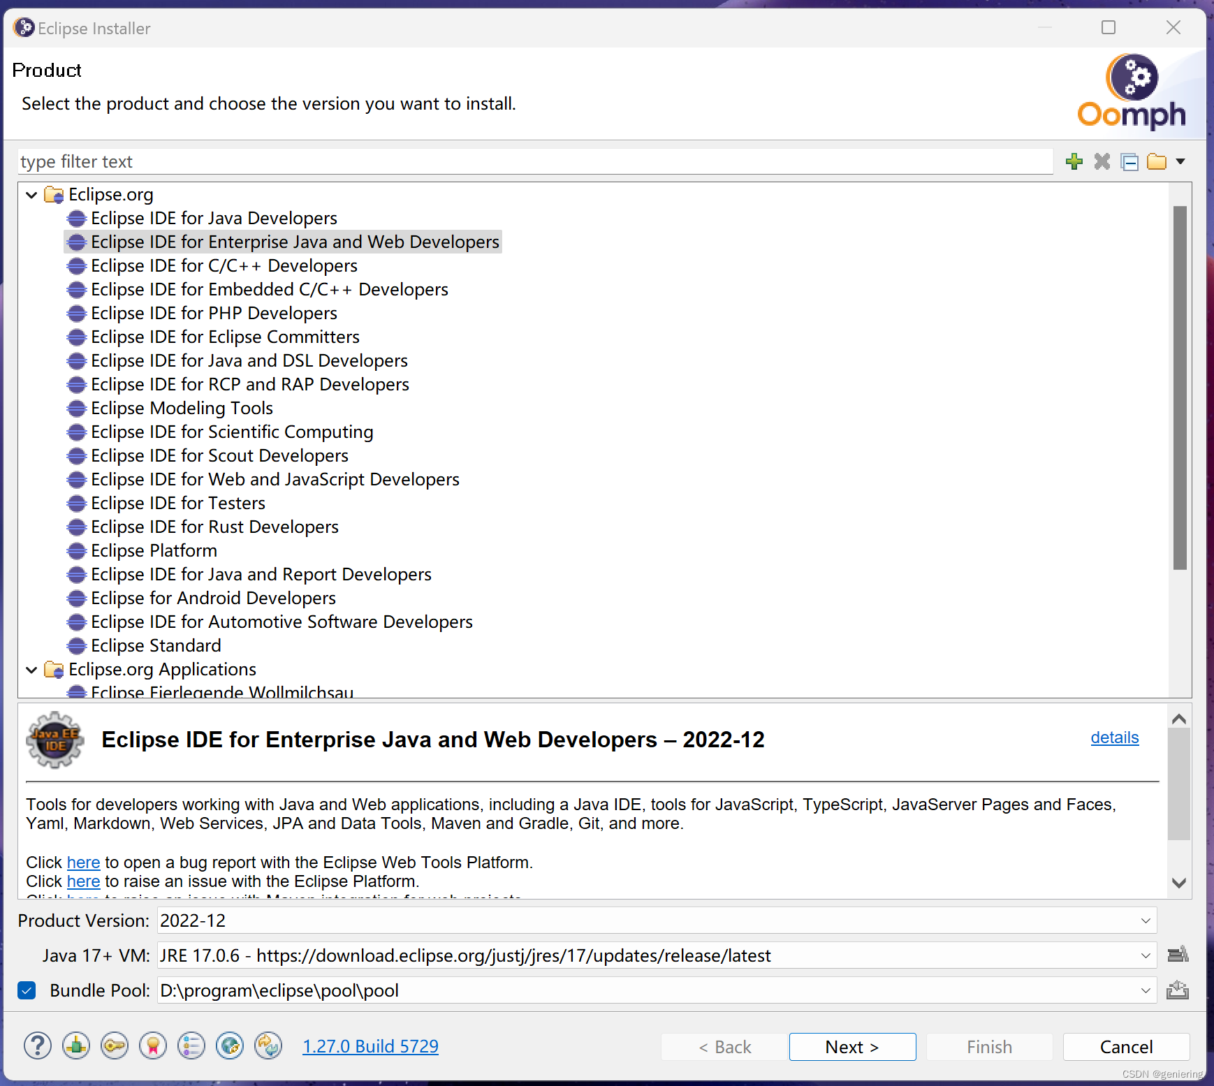Click the SSH key settings icon

coord(115,1045)
